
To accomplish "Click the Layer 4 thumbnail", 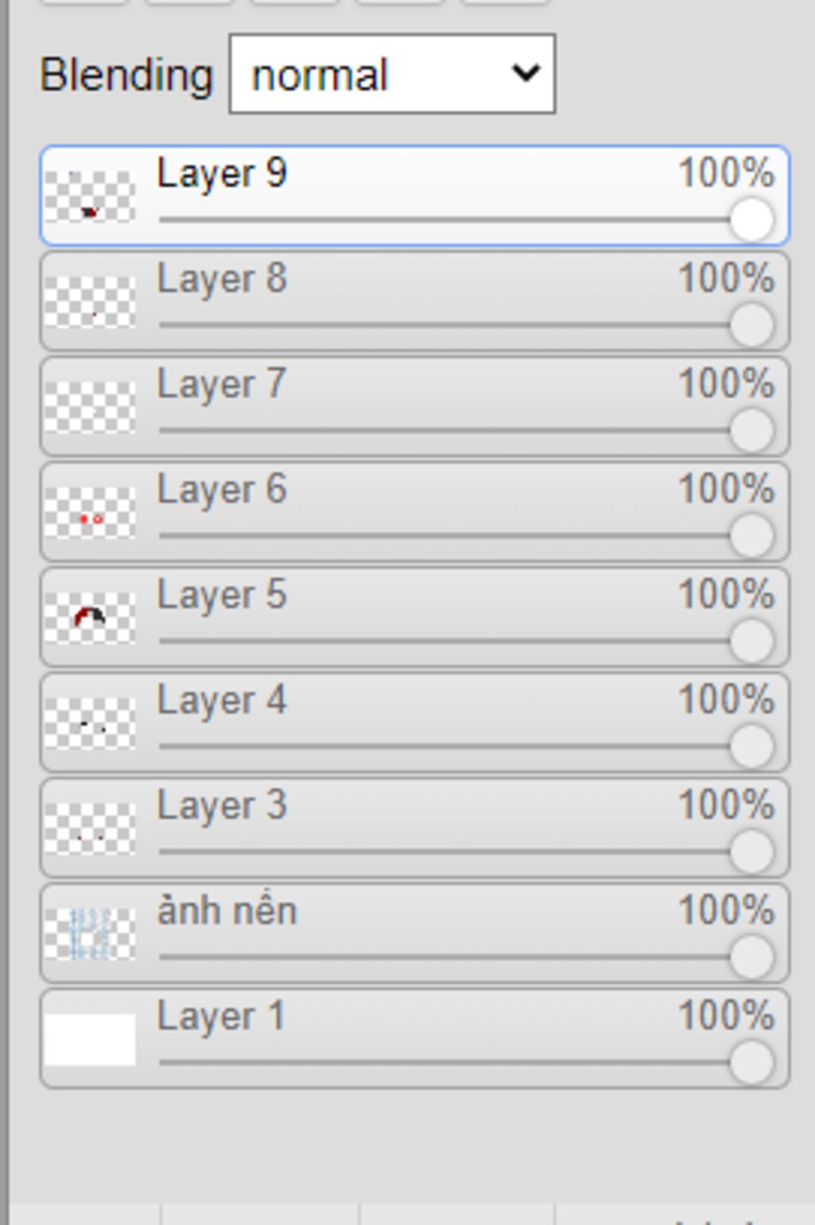I will pyautogui.click(x=90, y=722).
